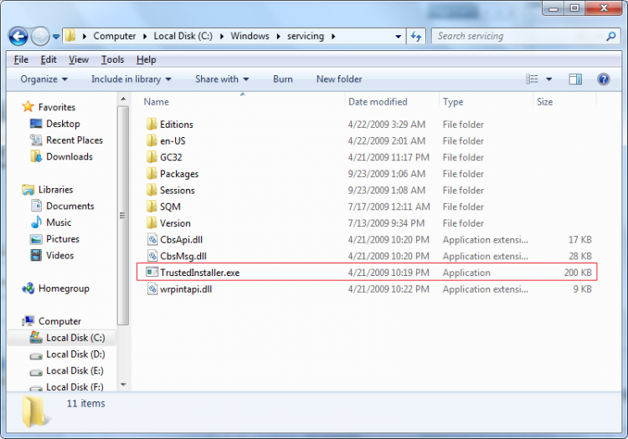628x439 pixels.
Task: Click the search magnifier icon
Action: tap(610, 37)
